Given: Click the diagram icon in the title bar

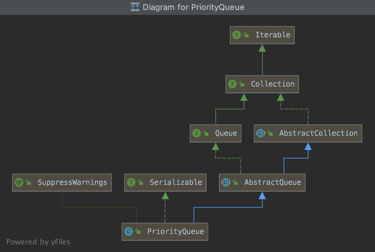Looking at the screenshot, I should tap(135, 7).
